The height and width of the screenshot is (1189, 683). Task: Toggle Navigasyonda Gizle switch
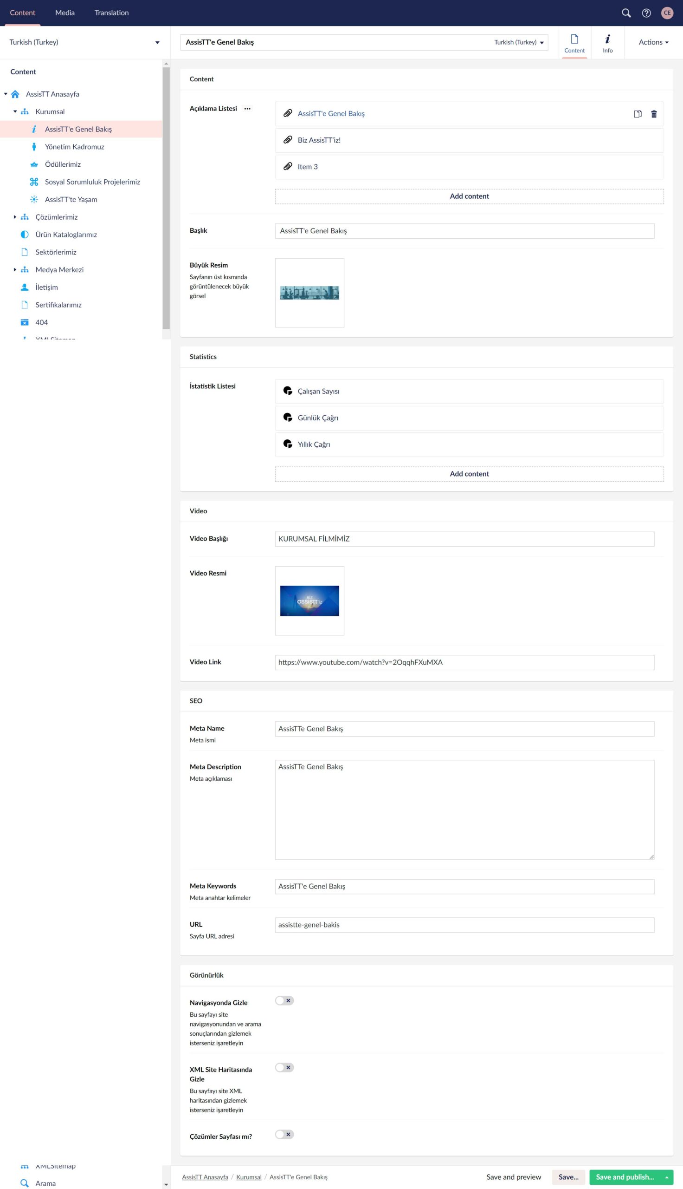[284, 1000]
